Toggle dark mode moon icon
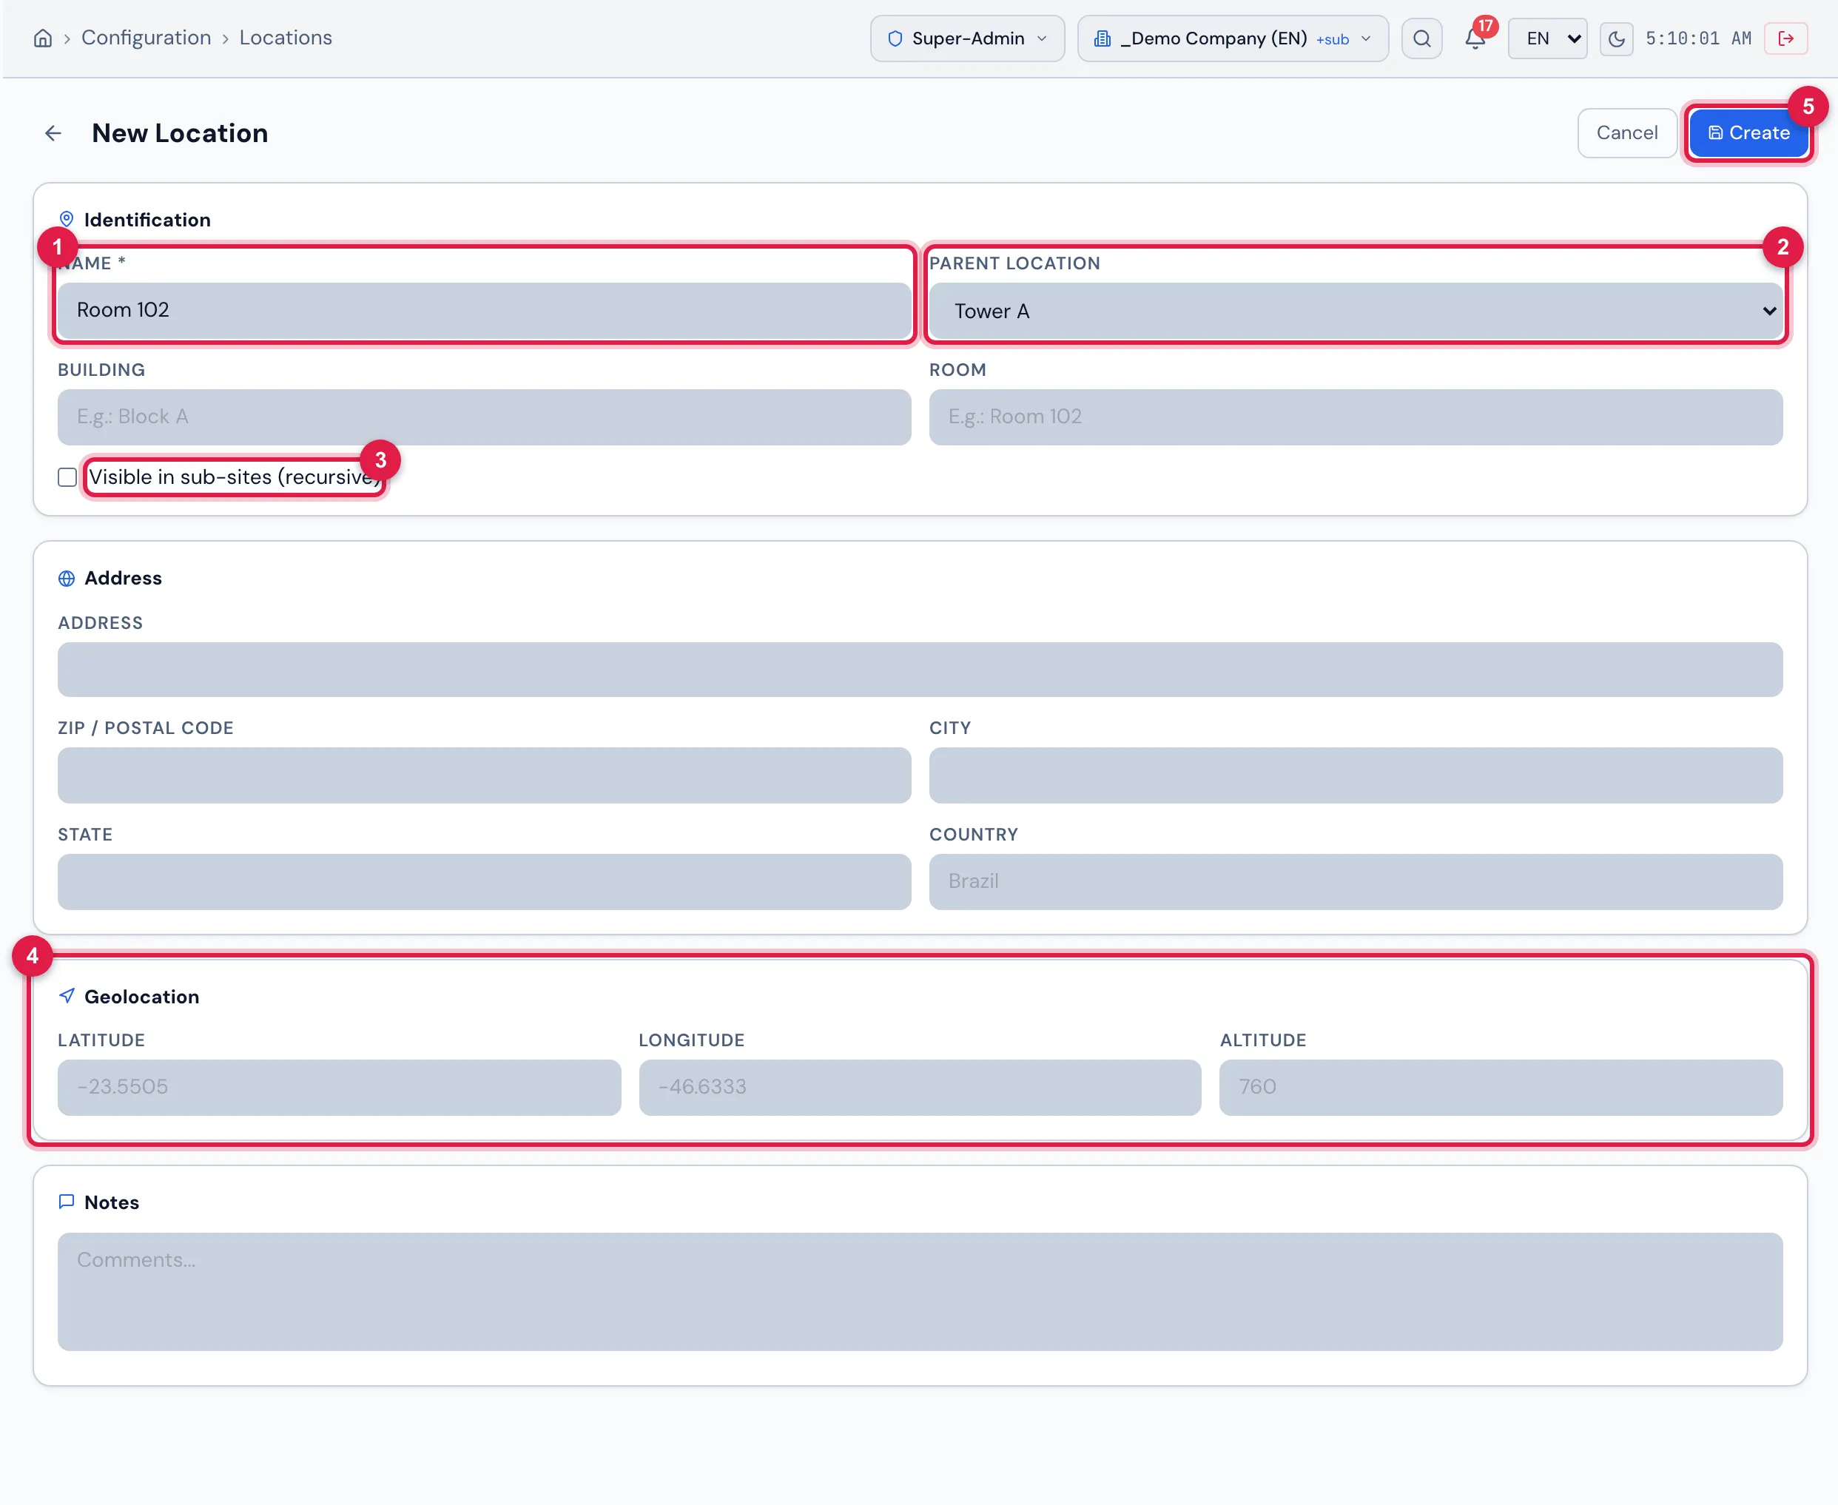Image resolution: width=1838 pixels, height=1505 pixels. tap(1616, 39)
